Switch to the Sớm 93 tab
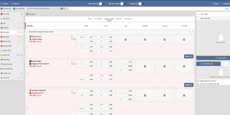 pyautogui.click(x=119, y=19)
